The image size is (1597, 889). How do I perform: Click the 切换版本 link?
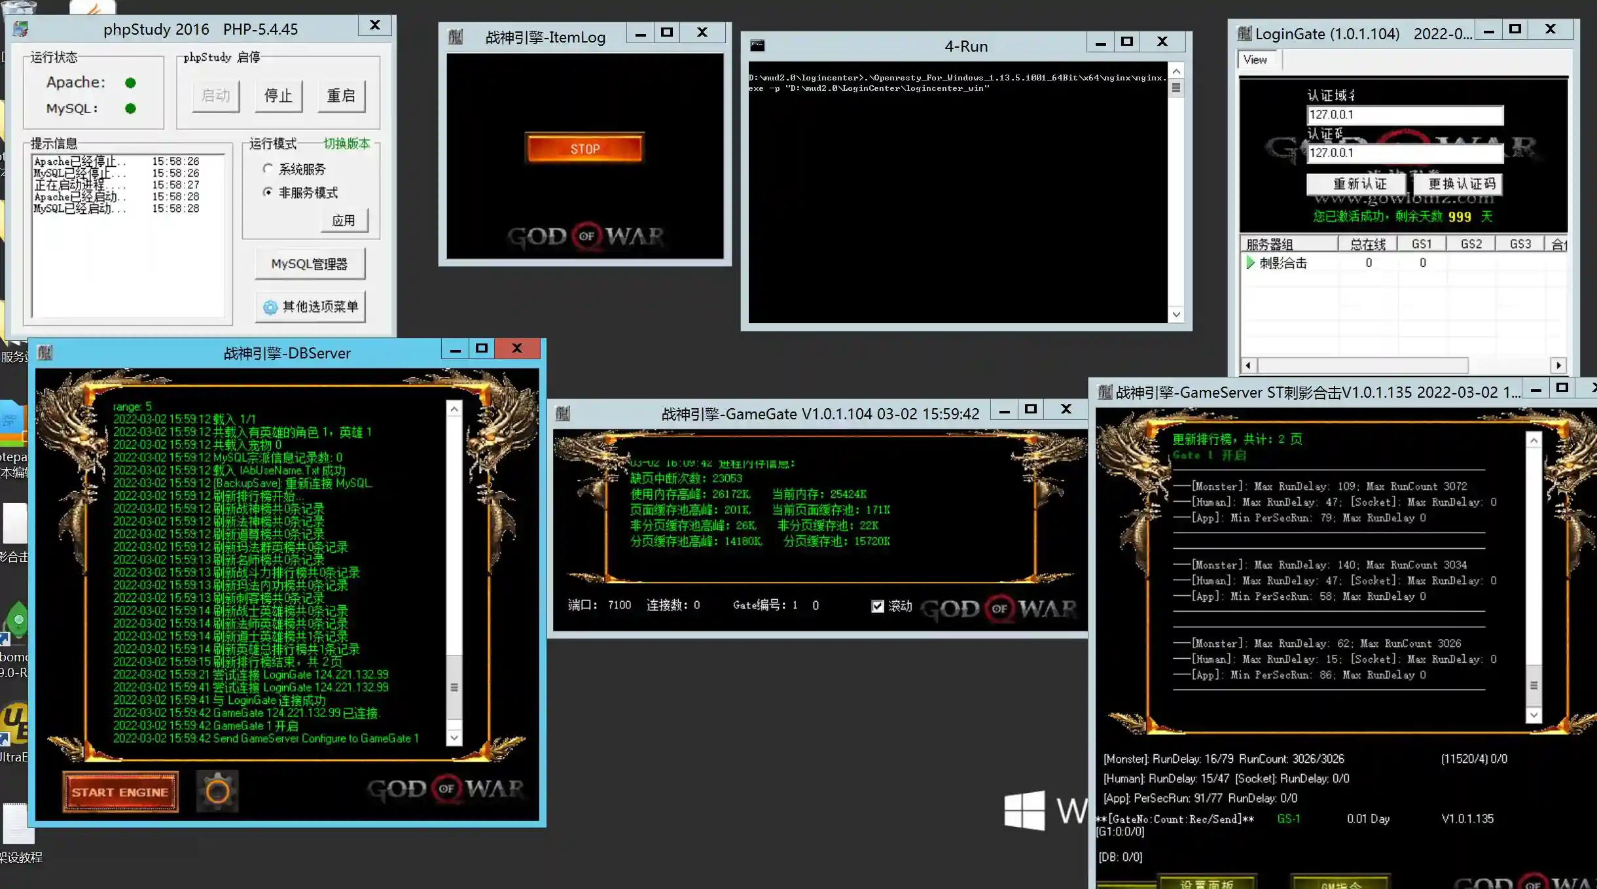point(347,143)
